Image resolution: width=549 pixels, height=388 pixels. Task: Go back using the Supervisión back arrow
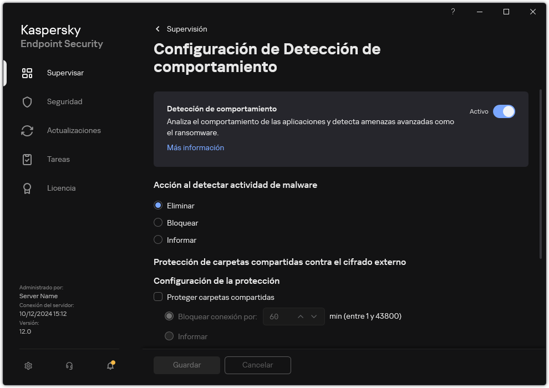(x=157, y=29)
